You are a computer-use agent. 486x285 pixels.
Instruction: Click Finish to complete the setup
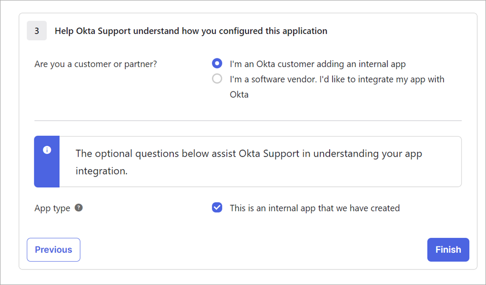pos(448,250)
